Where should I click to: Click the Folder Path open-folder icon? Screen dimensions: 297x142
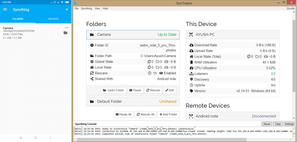(92, 56)
